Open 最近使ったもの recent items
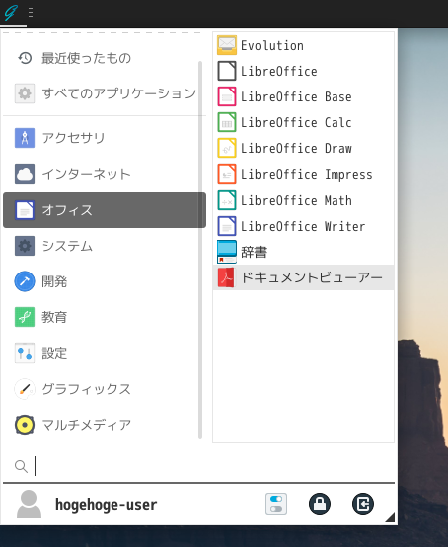 105,58
